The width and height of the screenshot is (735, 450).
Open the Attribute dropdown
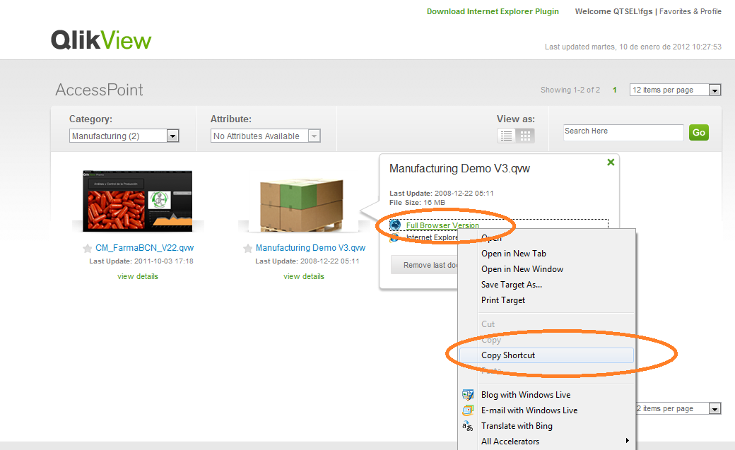tap(265, 136)
